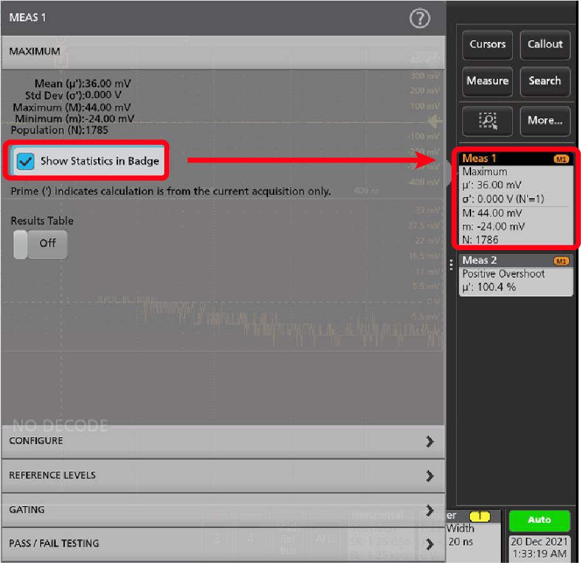
Task: Click the yellow channel 1 trigger indicator
Action: click(479, 516)
